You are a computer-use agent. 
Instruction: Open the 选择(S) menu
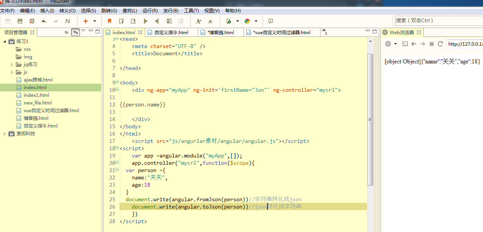pos(88,11)
